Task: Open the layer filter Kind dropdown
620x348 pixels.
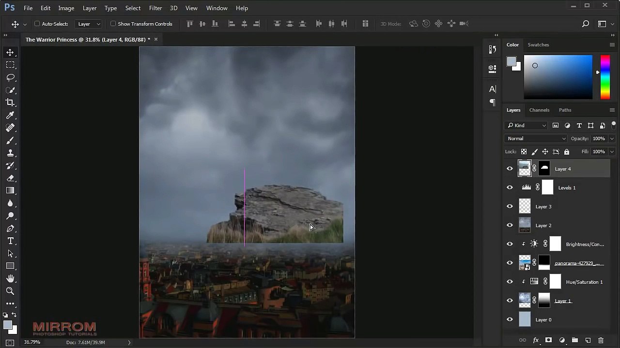Action: [526, 125]
